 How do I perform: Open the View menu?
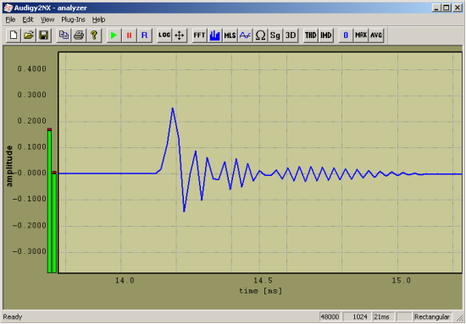[47, 19]
